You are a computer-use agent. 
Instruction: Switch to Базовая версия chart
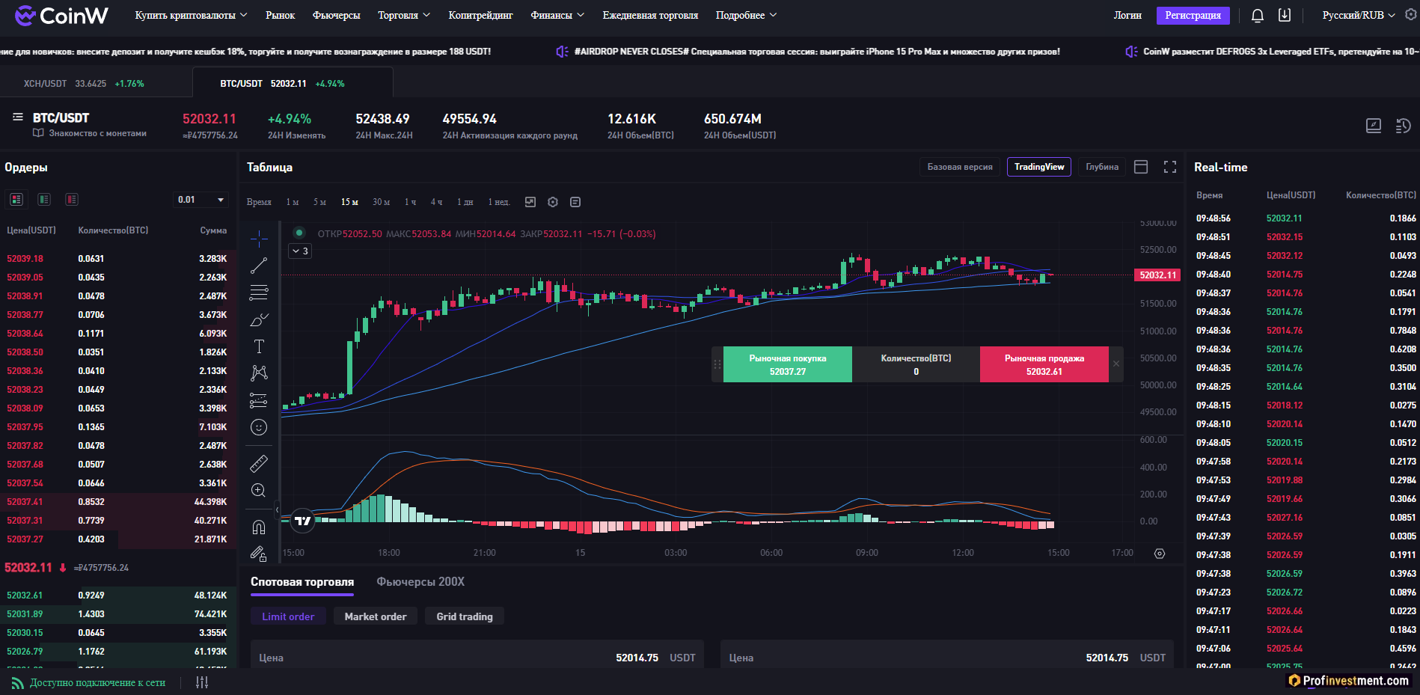coord(960,167)
